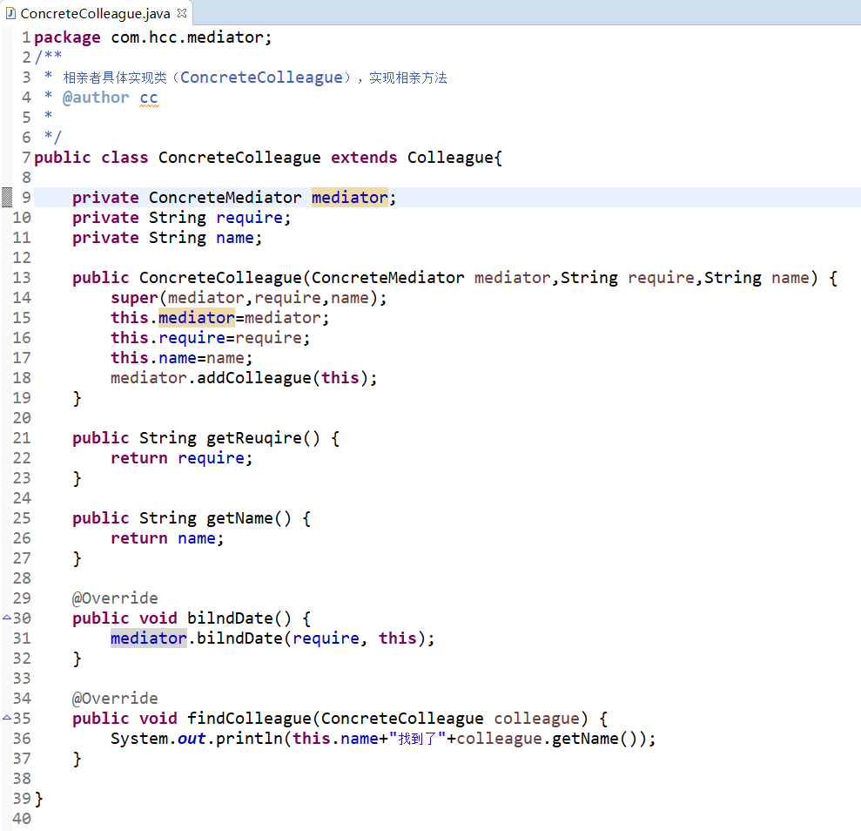Image resolution: width=861 pixels, height=831 pixels.
Task: Click the override marker on line 35
Action: pos(7,717)
